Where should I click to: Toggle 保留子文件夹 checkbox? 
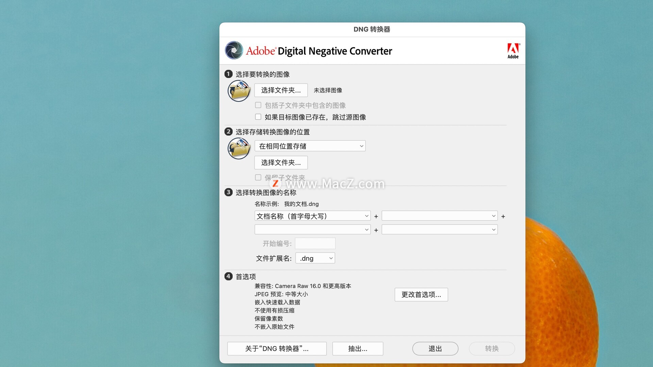[258, 177]
